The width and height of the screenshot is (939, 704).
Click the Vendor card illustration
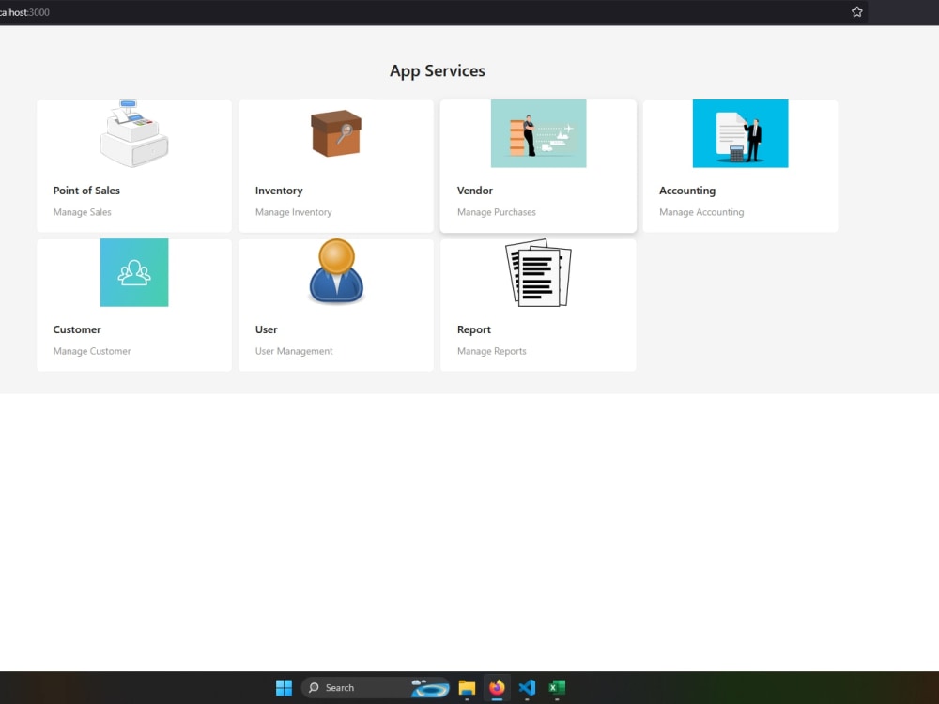pos(538,133)
